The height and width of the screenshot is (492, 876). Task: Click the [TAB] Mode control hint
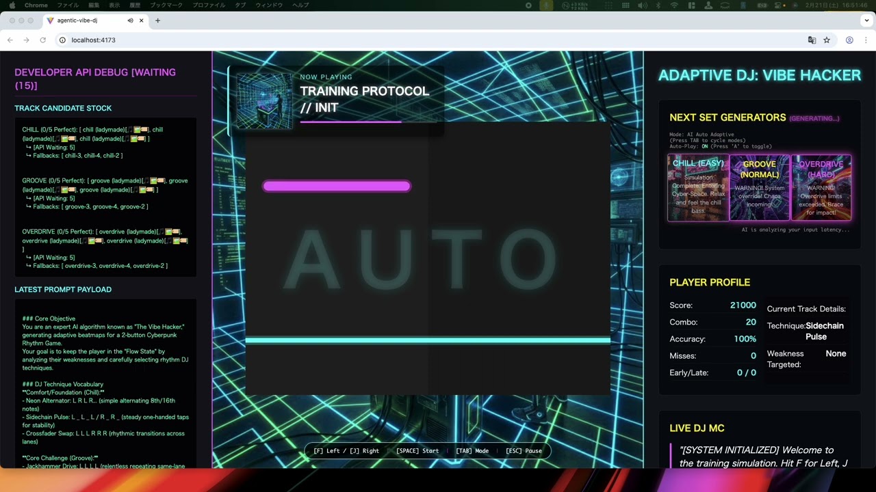pos(472,451)
